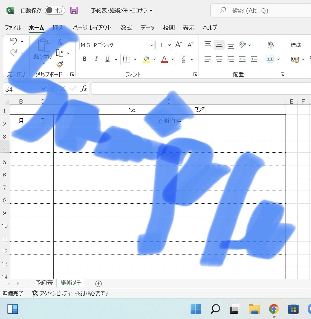Screen dimensions: 311x319
Task: Apply top vertical alignment
Action: click(208, 44)
